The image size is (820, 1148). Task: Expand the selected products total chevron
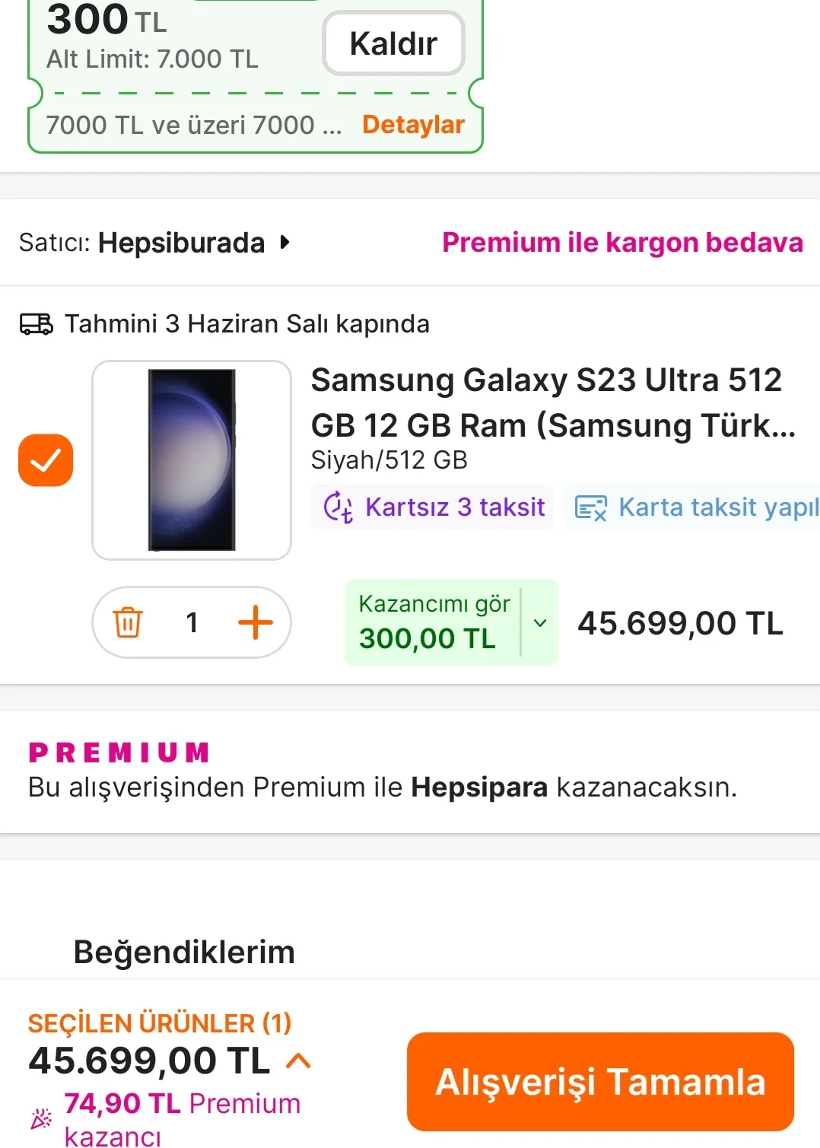click(x=298, y=1061)
